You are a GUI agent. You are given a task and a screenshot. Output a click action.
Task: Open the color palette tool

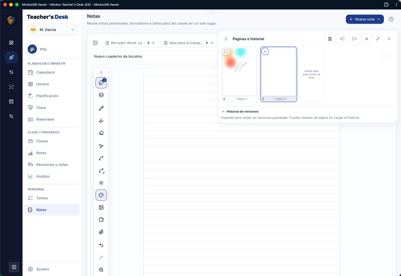click(101, 195)
